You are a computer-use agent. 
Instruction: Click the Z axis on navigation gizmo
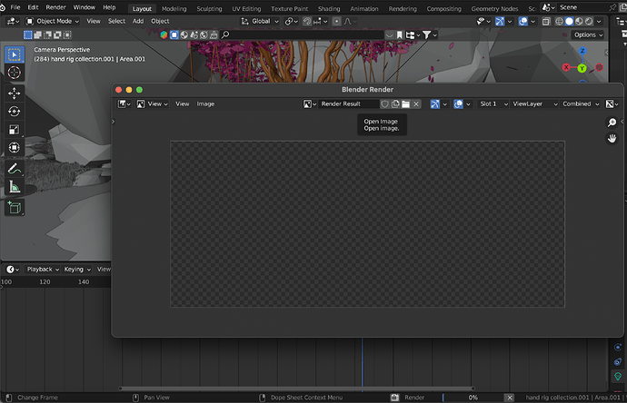tap(582, 51)
